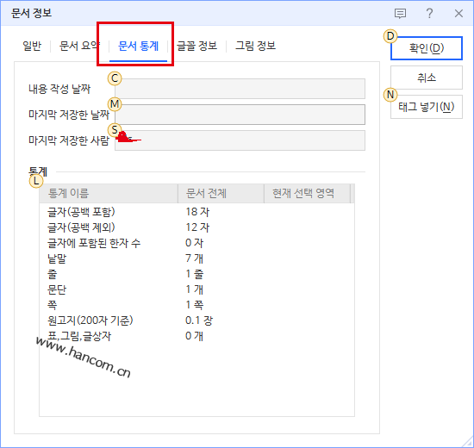Click the 문서 전체 column header
Viewport: 474px width, 448px height.
click(221, 194)
